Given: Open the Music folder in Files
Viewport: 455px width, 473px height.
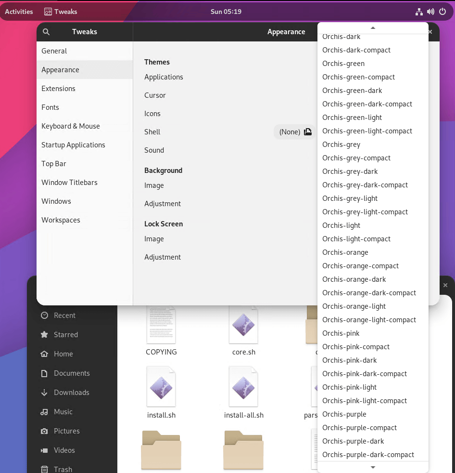Looking at the screenshot, I should (62, 411).
